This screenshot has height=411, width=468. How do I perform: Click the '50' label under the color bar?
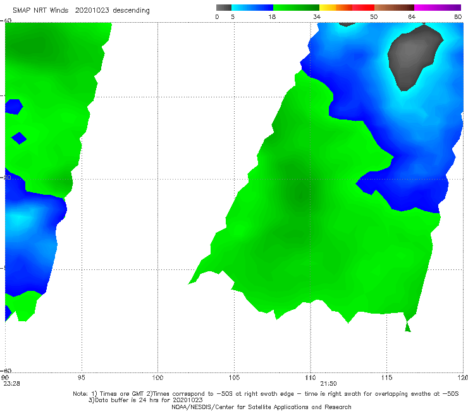[x=374, y=16]
